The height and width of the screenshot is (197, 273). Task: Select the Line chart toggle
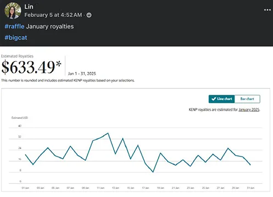(x=221, y=99)
